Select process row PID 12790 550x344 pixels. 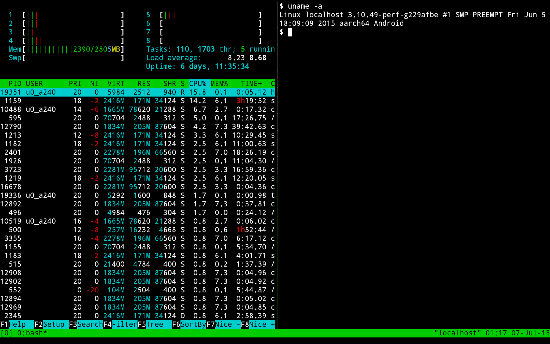[x=137, y=127]
